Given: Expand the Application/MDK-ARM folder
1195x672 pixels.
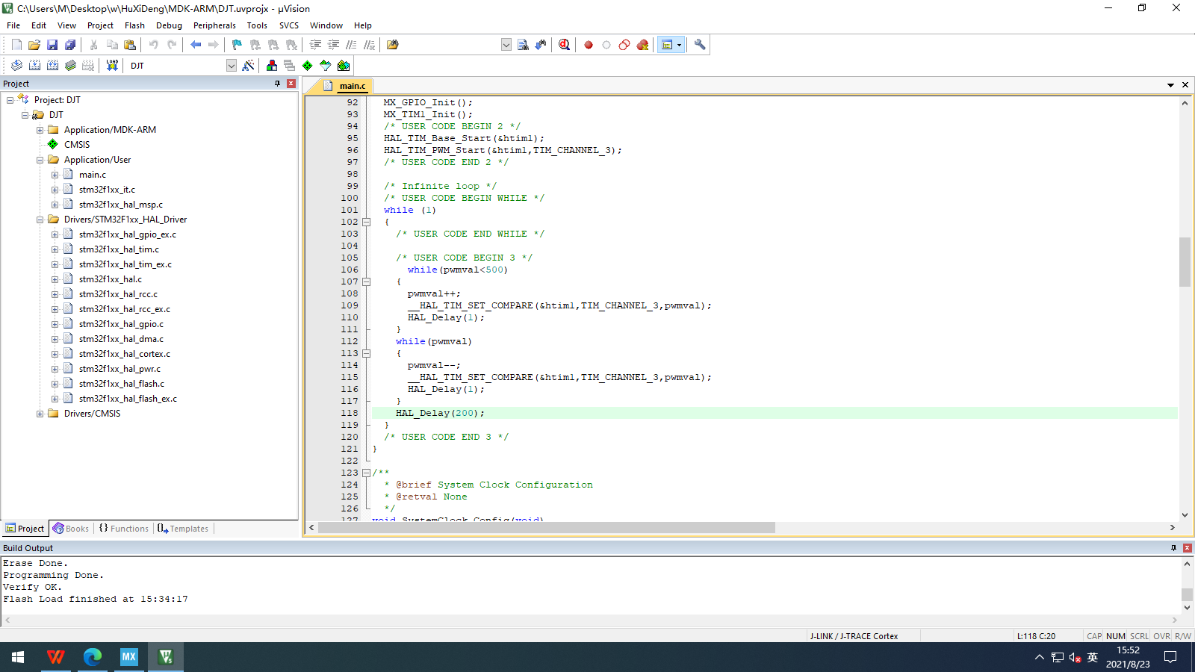Looking at the screenshot, I should coord(40,130).
